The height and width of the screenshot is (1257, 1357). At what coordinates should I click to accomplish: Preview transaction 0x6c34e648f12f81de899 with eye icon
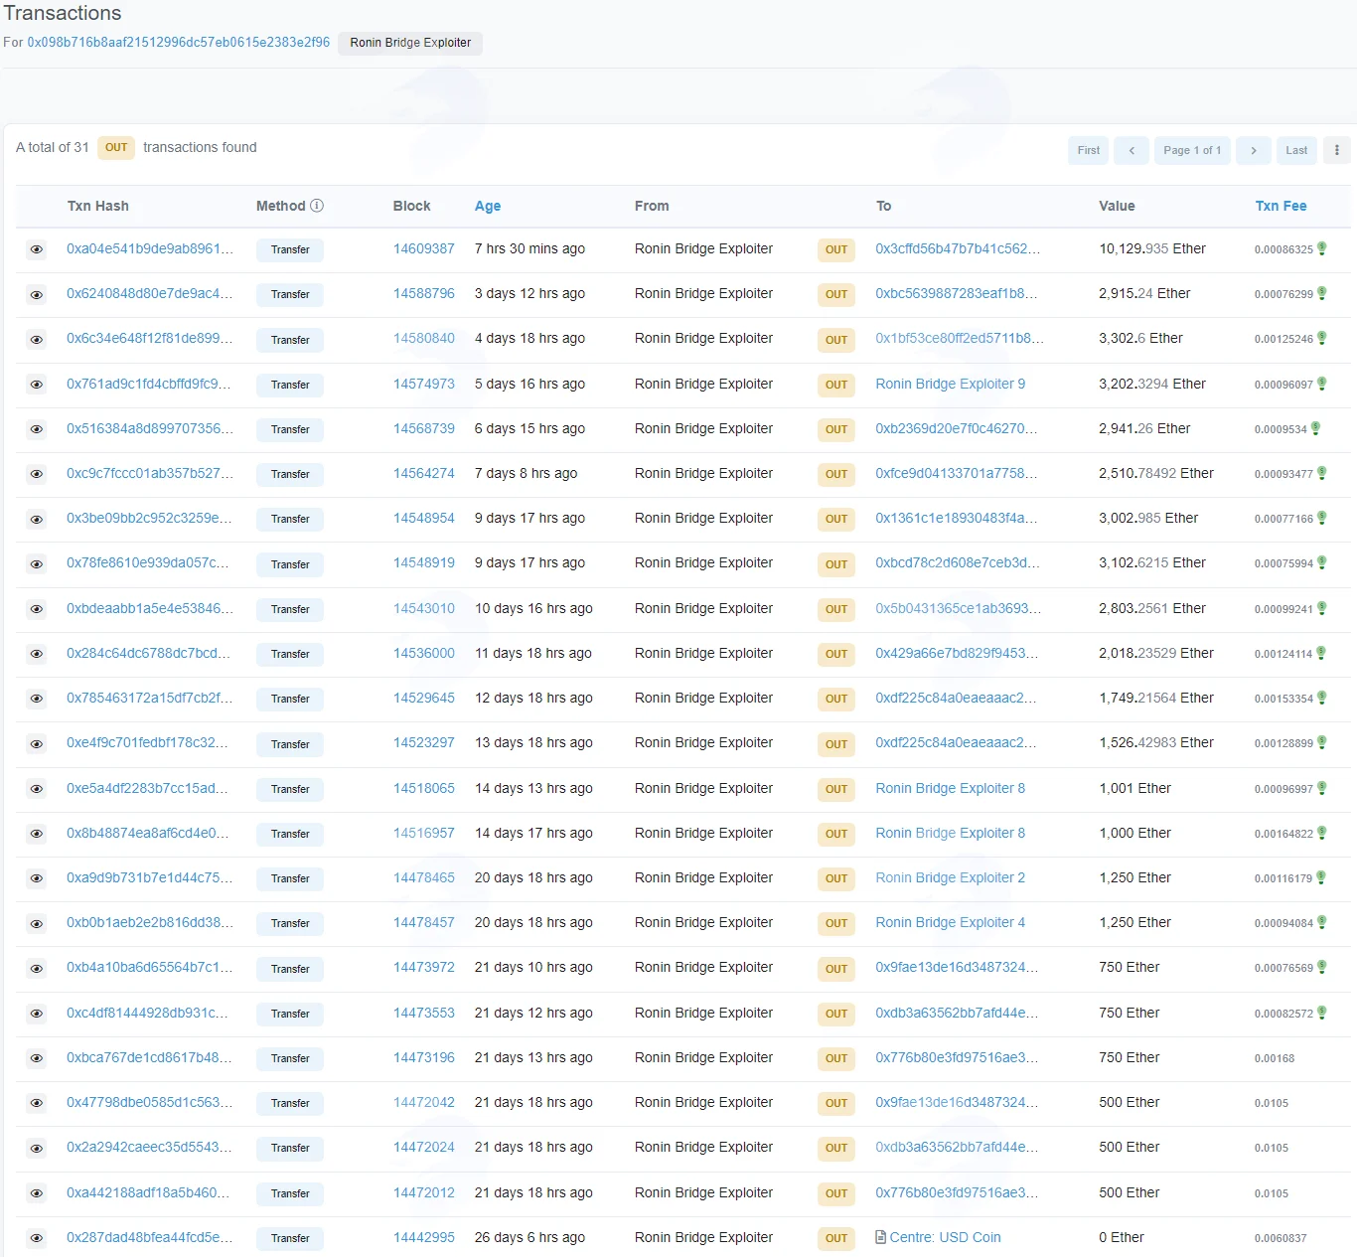(37, 340)
